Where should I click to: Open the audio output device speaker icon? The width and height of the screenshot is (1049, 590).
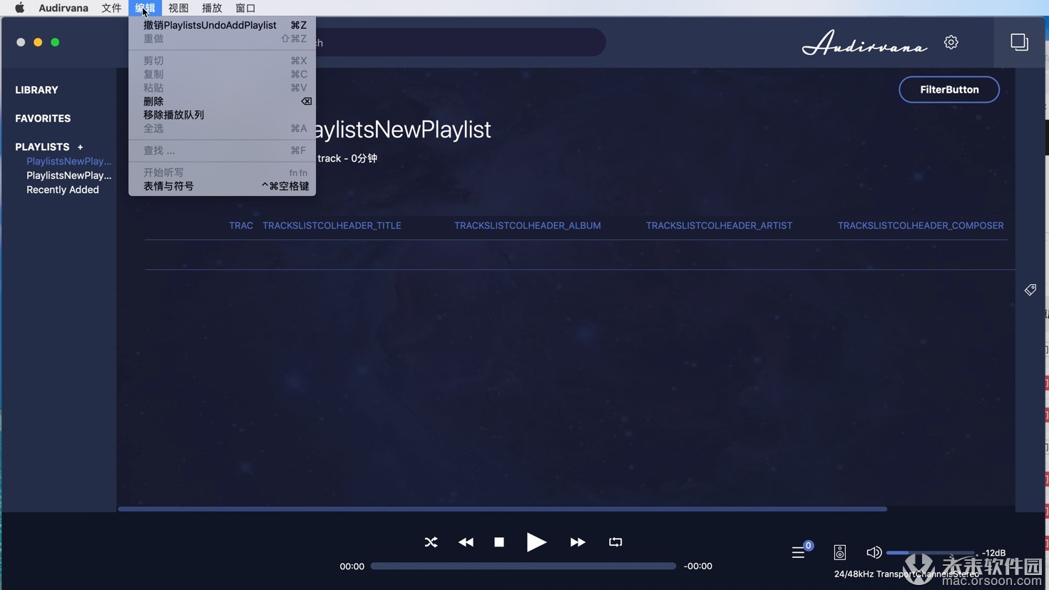coord(840,552)
